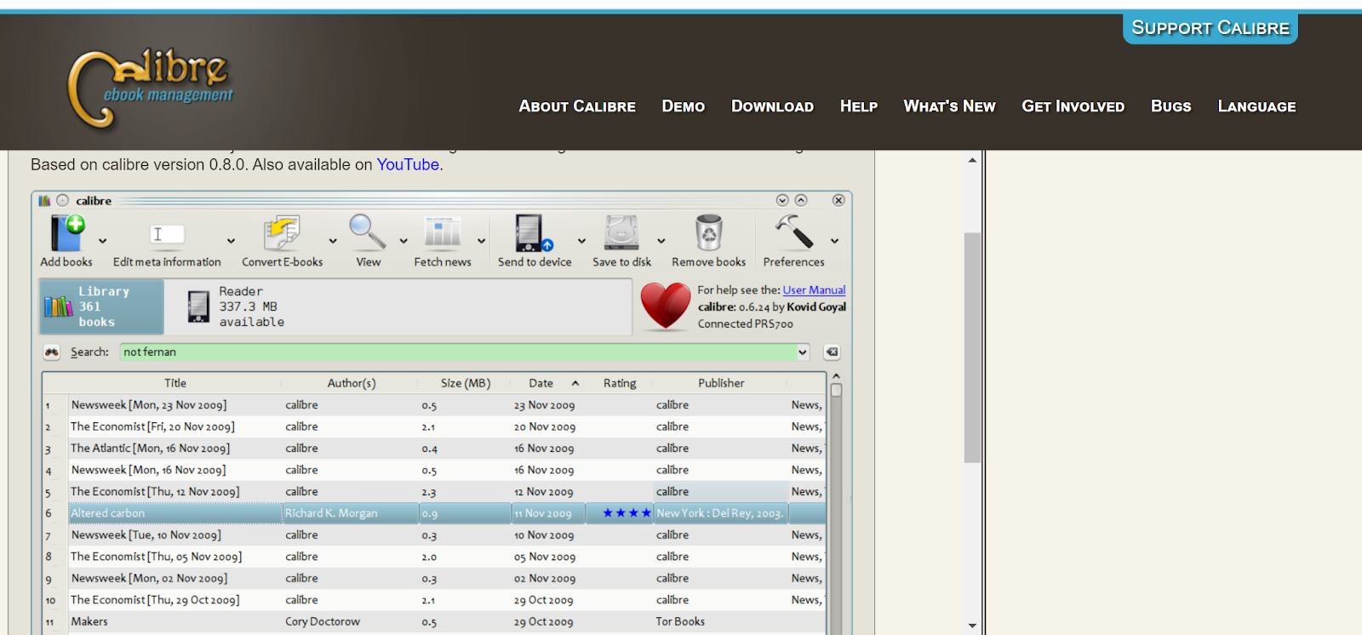Screen dimensions: 1362x635
Task: Click the four-star rating of Altered carbon
Action: pos(627,513)
